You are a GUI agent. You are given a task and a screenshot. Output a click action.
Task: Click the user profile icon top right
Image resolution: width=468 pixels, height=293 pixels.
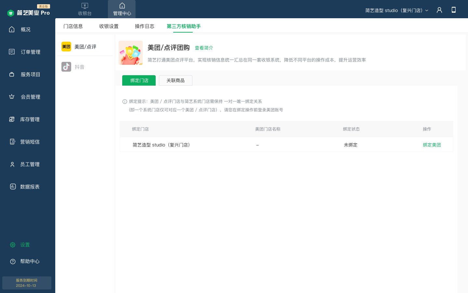439,10
